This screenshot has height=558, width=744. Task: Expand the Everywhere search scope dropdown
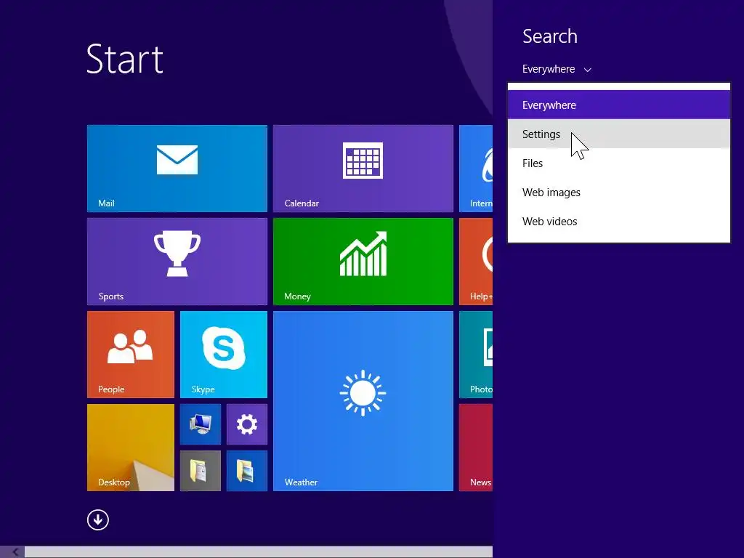557,69
